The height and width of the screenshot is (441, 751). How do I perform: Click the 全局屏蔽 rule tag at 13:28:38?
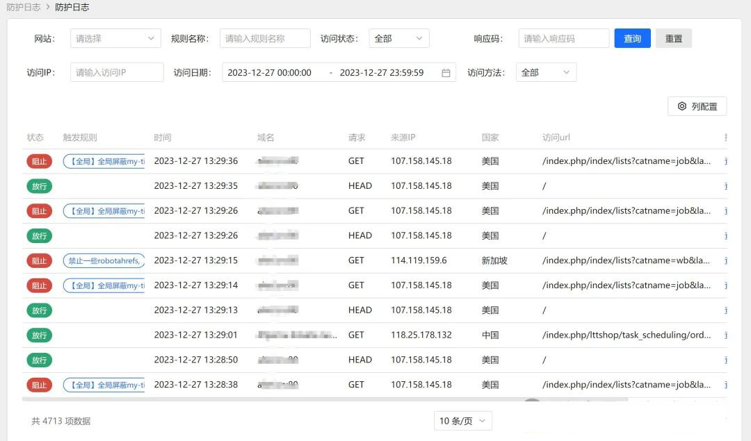[104, 385]
